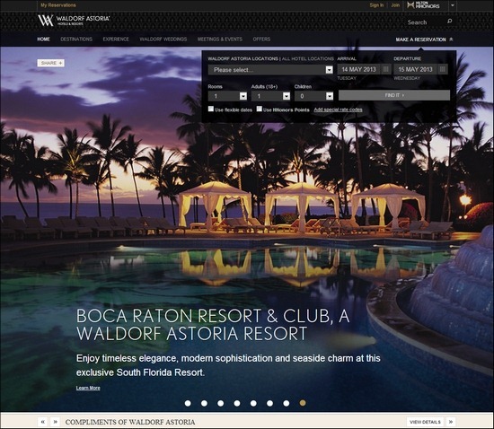Open the Children dropdown

[x=313, y=96]
